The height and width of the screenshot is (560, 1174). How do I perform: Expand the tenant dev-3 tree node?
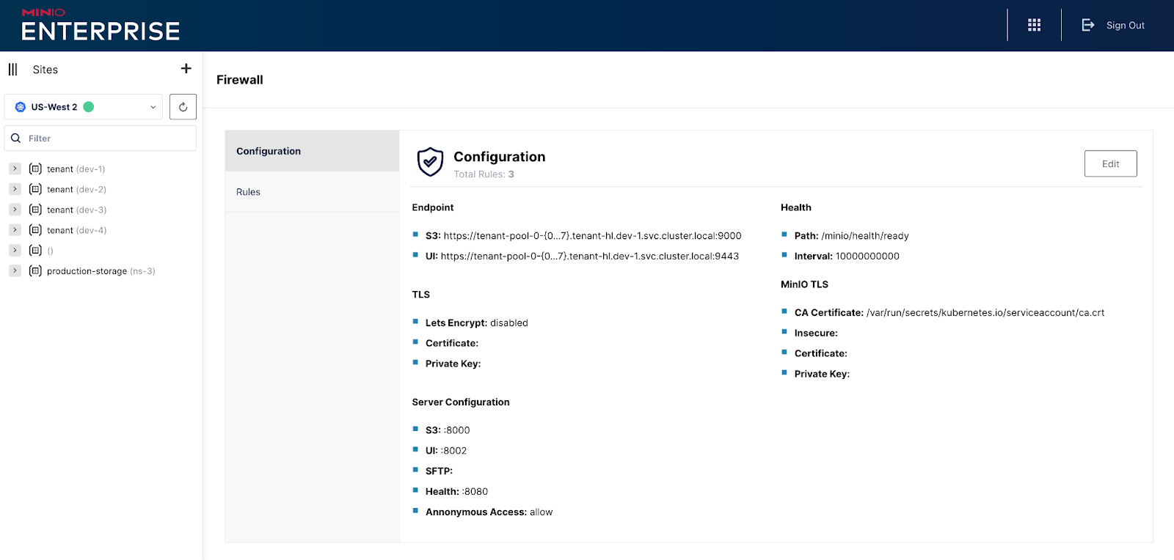15,210
